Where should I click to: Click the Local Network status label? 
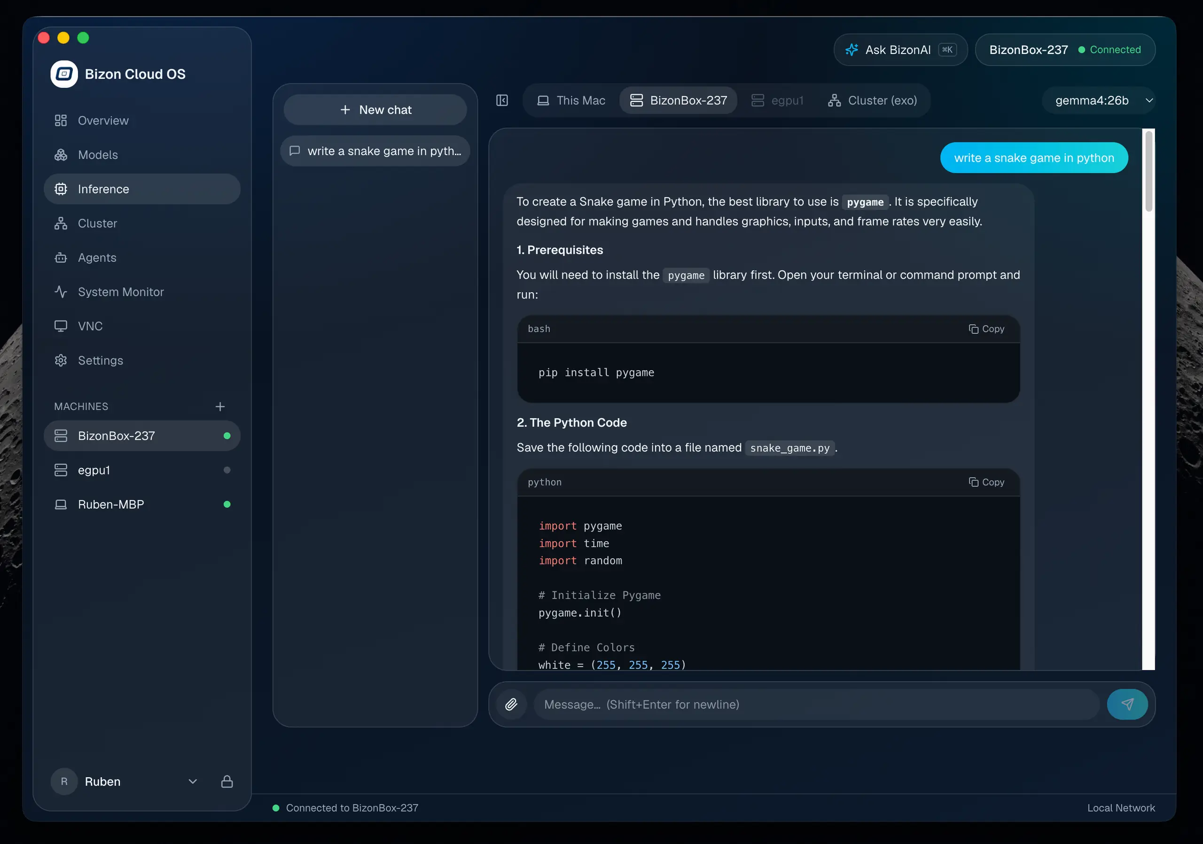point(1121,808)
